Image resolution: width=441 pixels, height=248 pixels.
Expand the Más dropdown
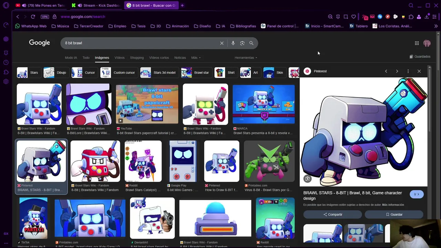(x=196, y=58)
